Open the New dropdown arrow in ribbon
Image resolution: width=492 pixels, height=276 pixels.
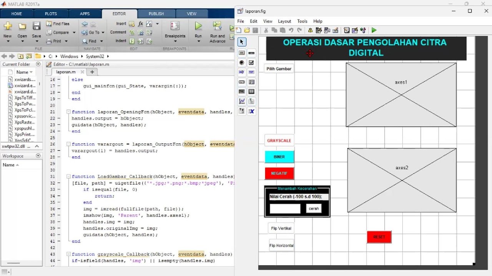[x=7, y=41]
